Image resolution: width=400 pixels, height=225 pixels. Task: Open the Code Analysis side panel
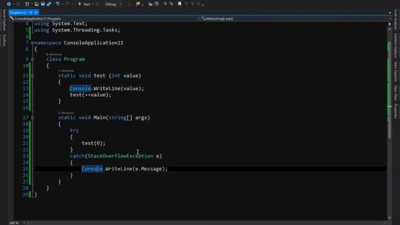pyautogui.click(x=396, y=19)
